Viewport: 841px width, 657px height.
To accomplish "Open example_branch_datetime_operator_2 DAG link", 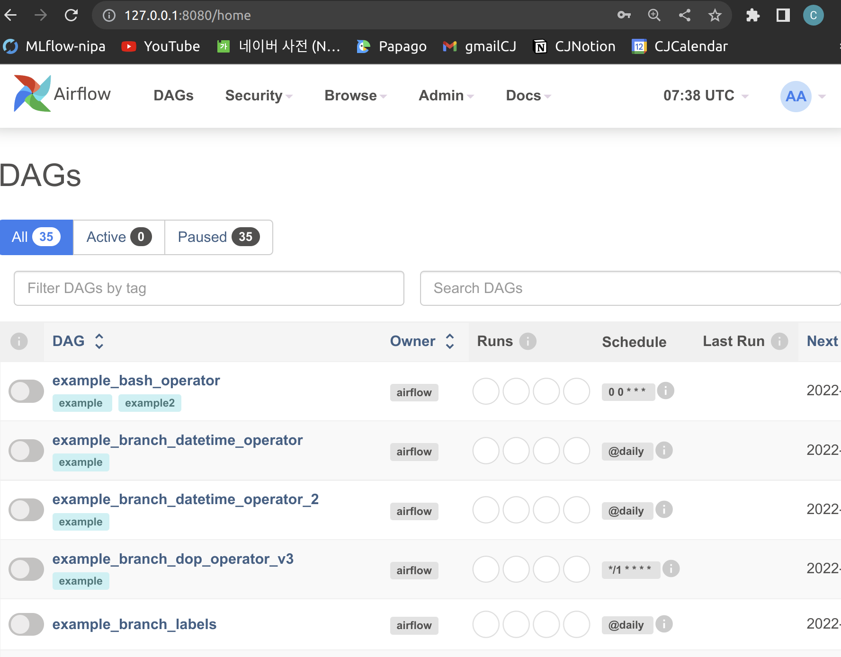I will click(x=186, y=499).
